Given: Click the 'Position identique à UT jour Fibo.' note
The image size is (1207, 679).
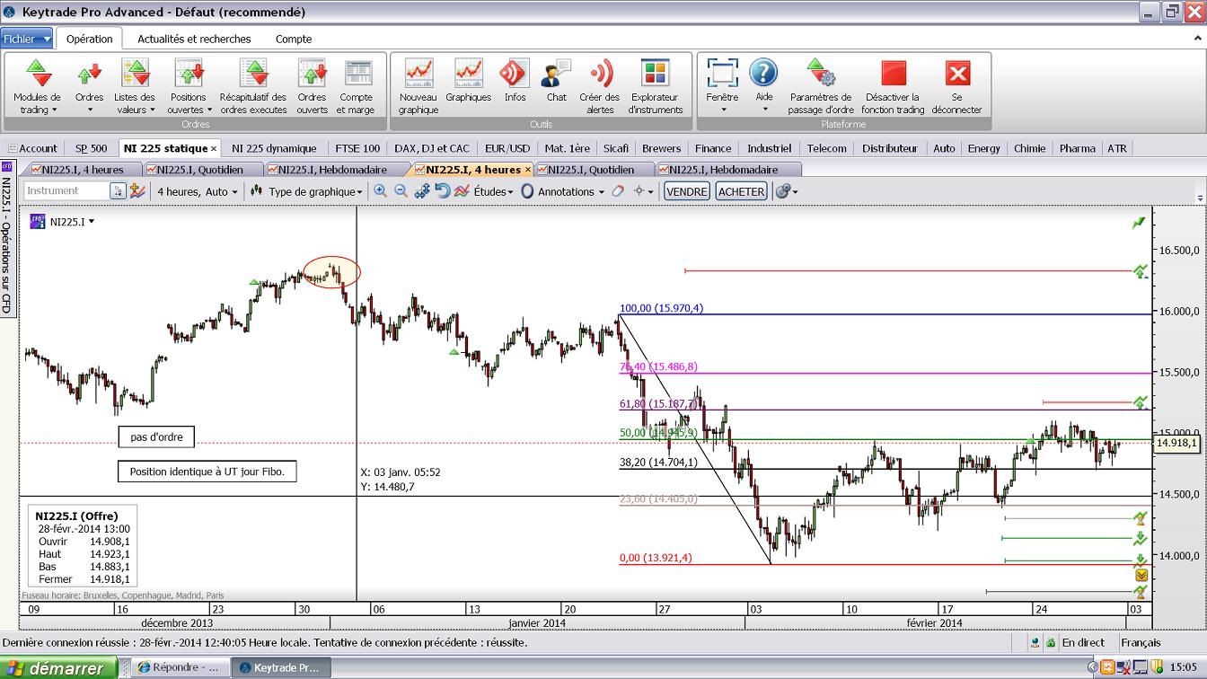Looking at the screenshot, I should click(x=207, y=472).
